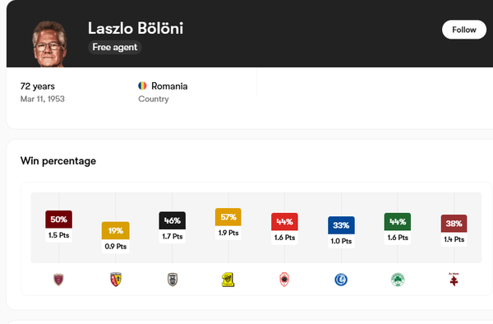Click the maroon shield club crest
Image resolution: width=493 pixels, height=324 pixels.
click(58, 280)
